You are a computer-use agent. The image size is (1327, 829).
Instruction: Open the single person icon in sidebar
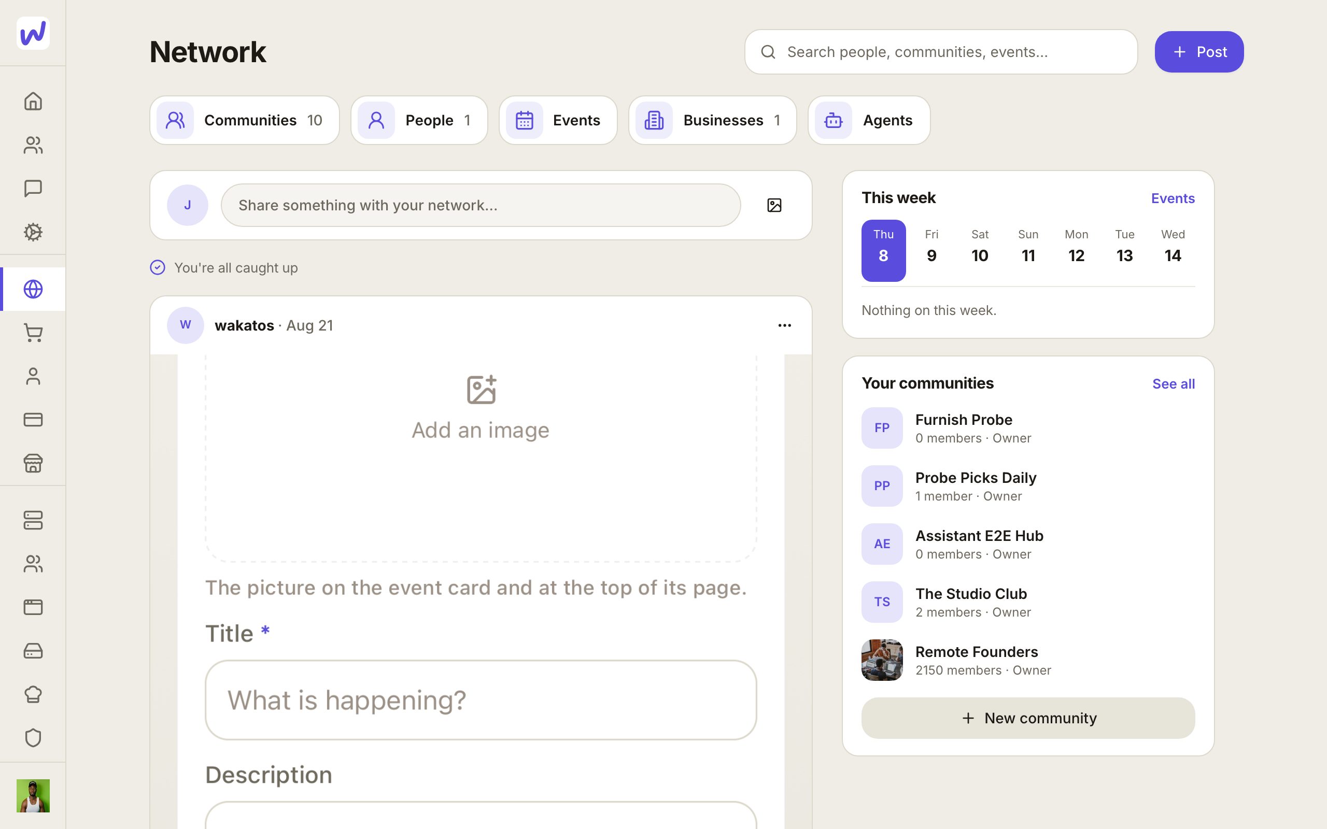(x=33, y=376)
